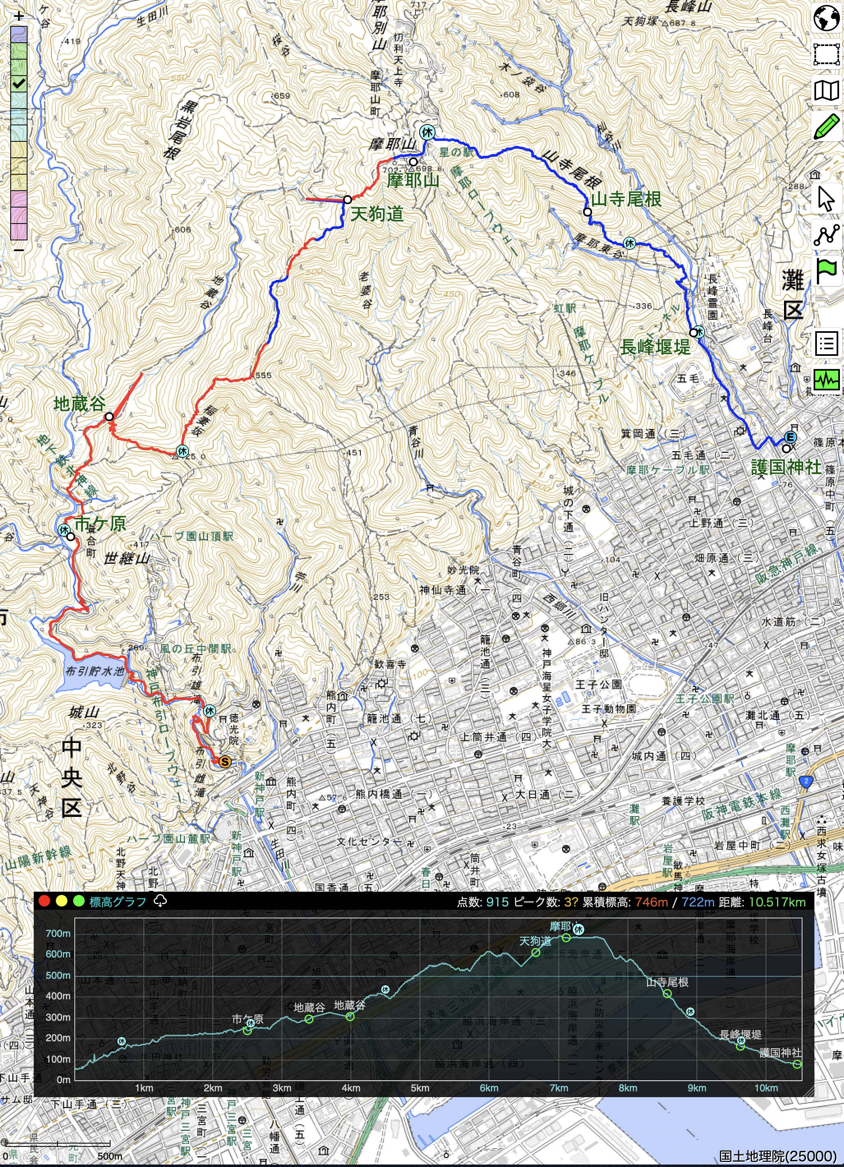Click the globe icon in right toolbar
The height and width of the screenshot is (1167, 844).
(826, 18)
